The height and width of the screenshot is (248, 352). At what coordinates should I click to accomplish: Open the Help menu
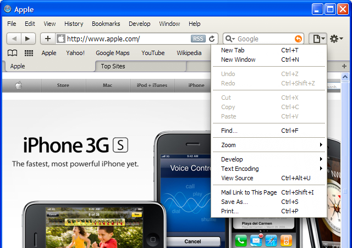tap(194, 24)
